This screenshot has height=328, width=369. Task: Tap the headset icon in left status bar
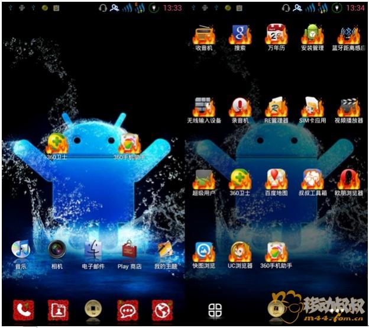point(103,8)
